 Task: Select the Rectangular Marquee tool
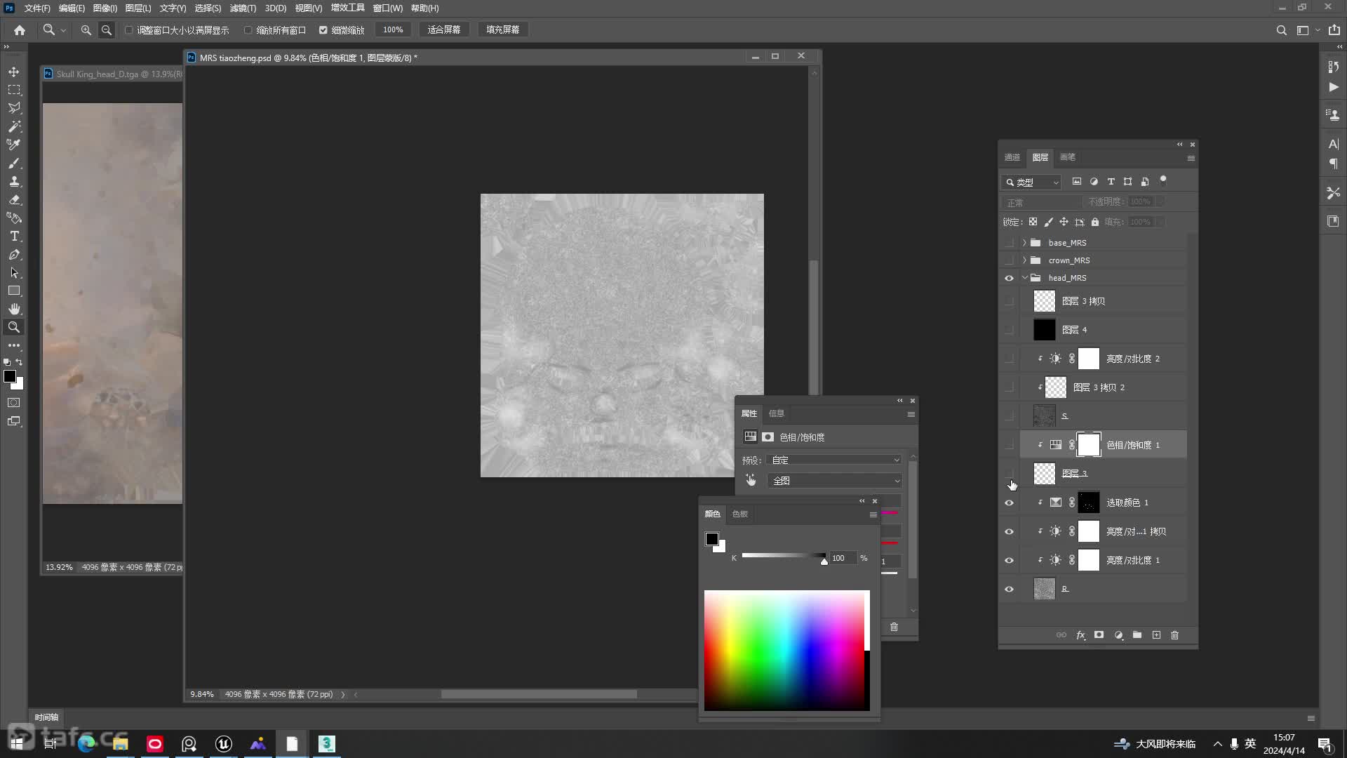(14, 90)
